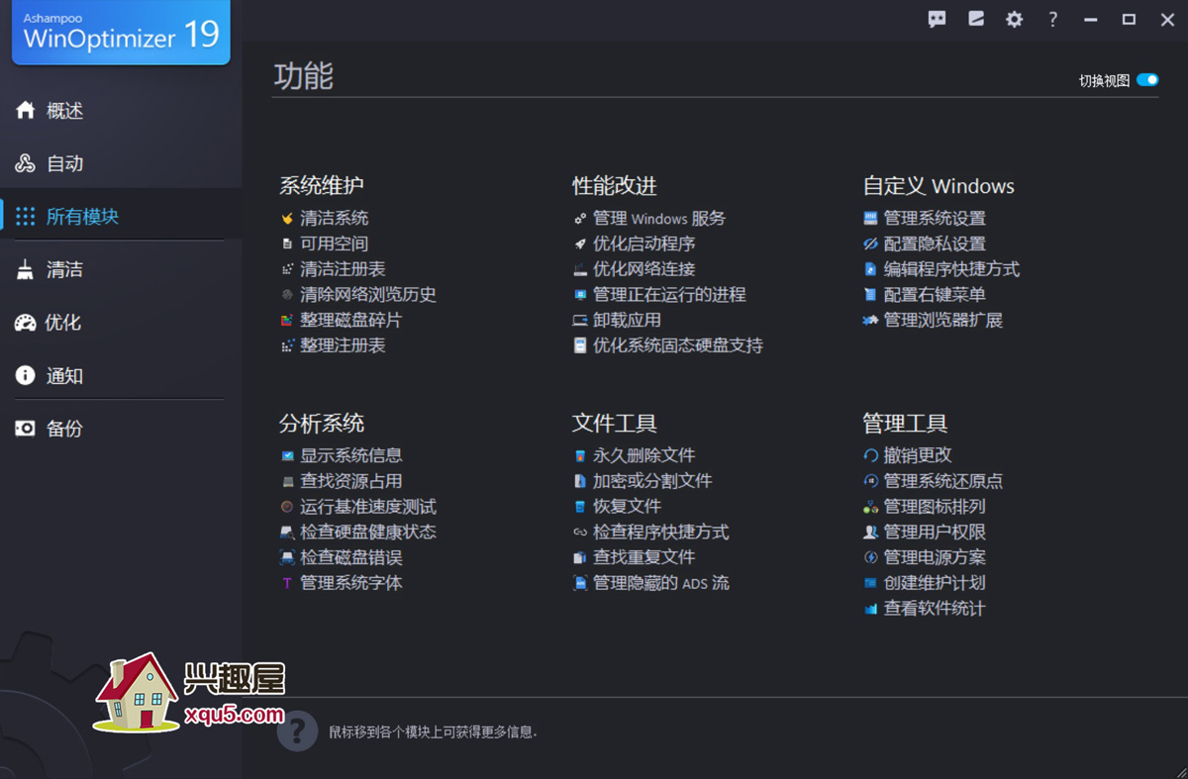The height and width of the screenshot is (779, 1188).
Task: Click gears icon beside 管理 Windows 服务
Action: [580, 218]
